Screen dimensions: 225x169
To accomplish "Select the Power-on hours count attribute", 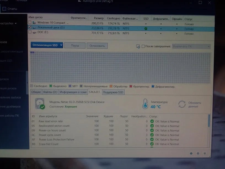I will [52, 130].
